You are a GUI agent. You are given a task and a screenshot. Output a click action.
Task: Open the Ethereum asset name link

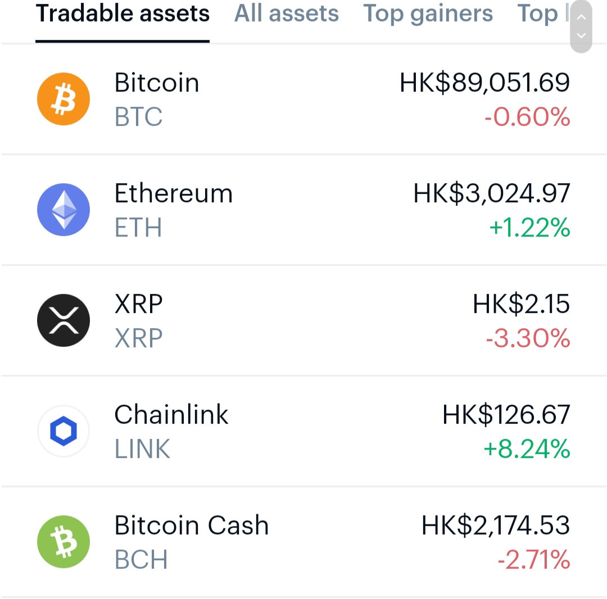click(x=174, y=193)
